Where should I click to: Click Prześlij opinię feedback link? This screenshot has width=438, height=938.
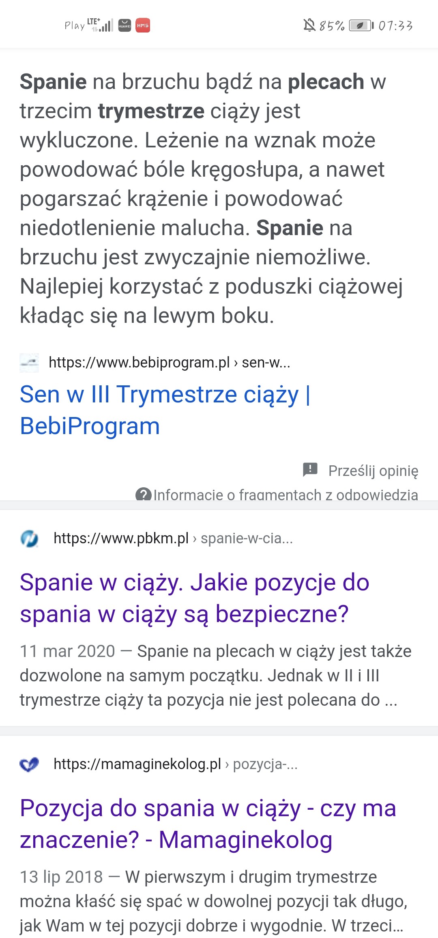point(373,471)
